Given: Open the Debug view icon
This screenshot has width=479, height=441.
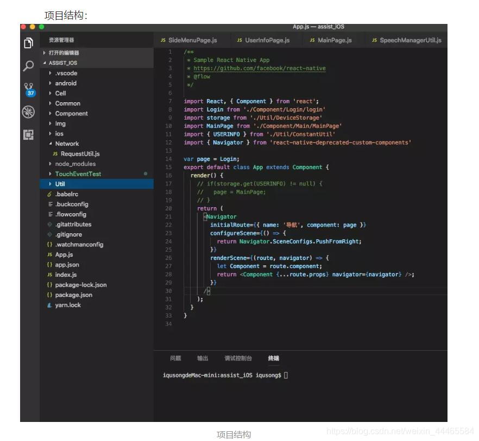Looking at the screenshot, I should tap(28, 112).
